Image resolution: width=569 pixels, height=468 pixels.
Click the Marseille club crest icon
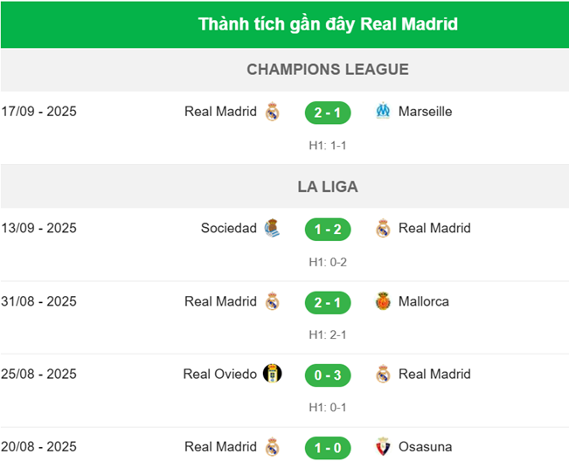click(x=383, y=112)
